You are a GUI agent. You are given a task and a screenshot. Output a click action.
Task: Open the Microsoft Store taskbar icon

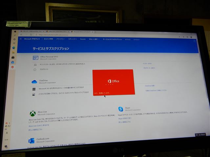point(13,58)
